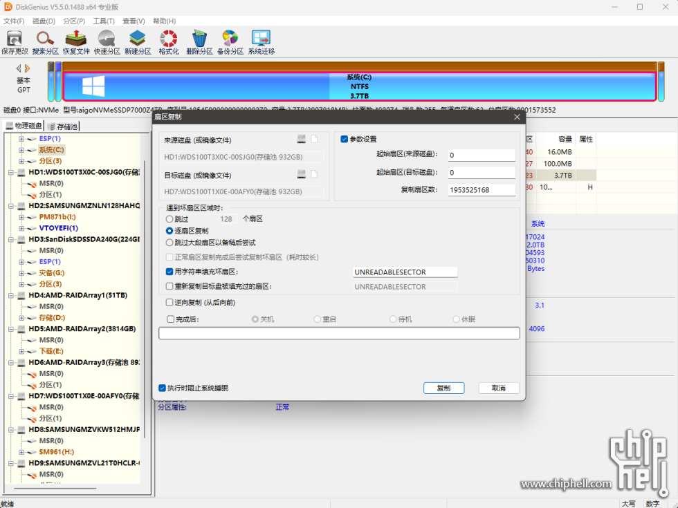The width and height of the screenshot is (678, 508).
Task: Click the disk tree vertical scrollbar
Action: point(145,299)
